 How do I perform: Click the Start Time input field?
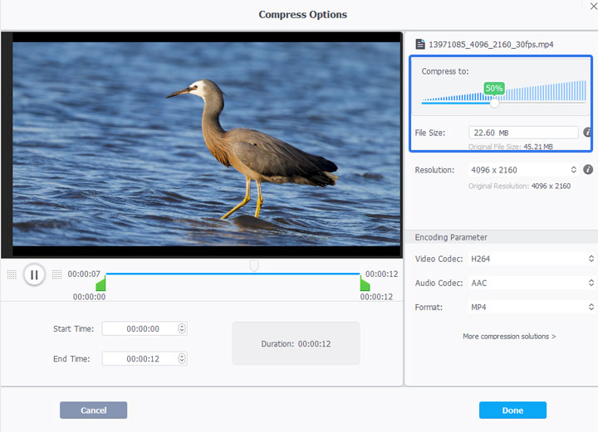pos(145,328)
